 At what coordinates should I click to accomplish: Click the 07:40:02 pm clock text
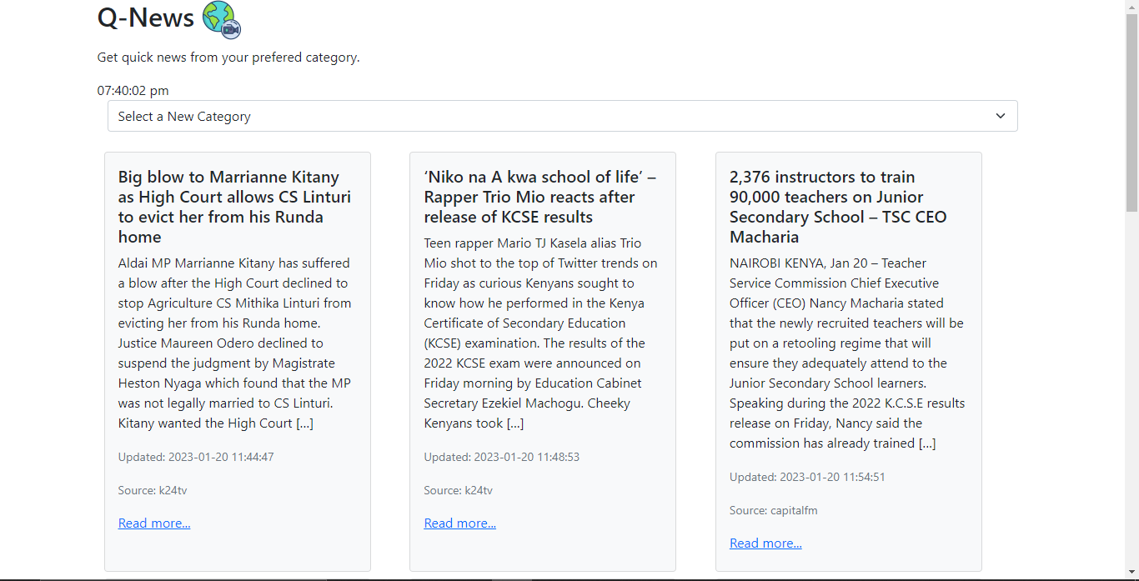(x=133, y=90)
